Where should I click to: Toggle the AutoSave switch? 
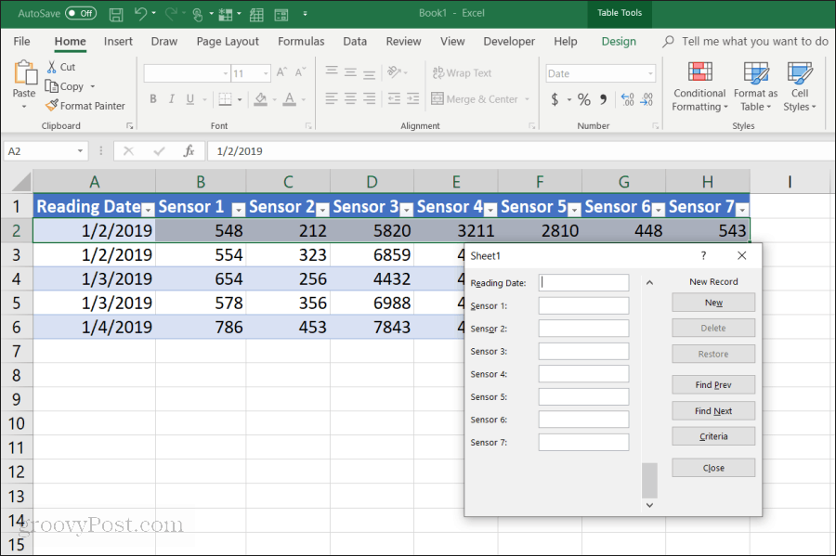point(81,13)
